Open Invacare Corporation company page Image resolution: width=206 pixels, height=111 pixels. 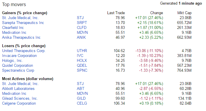tap(19, 56)
